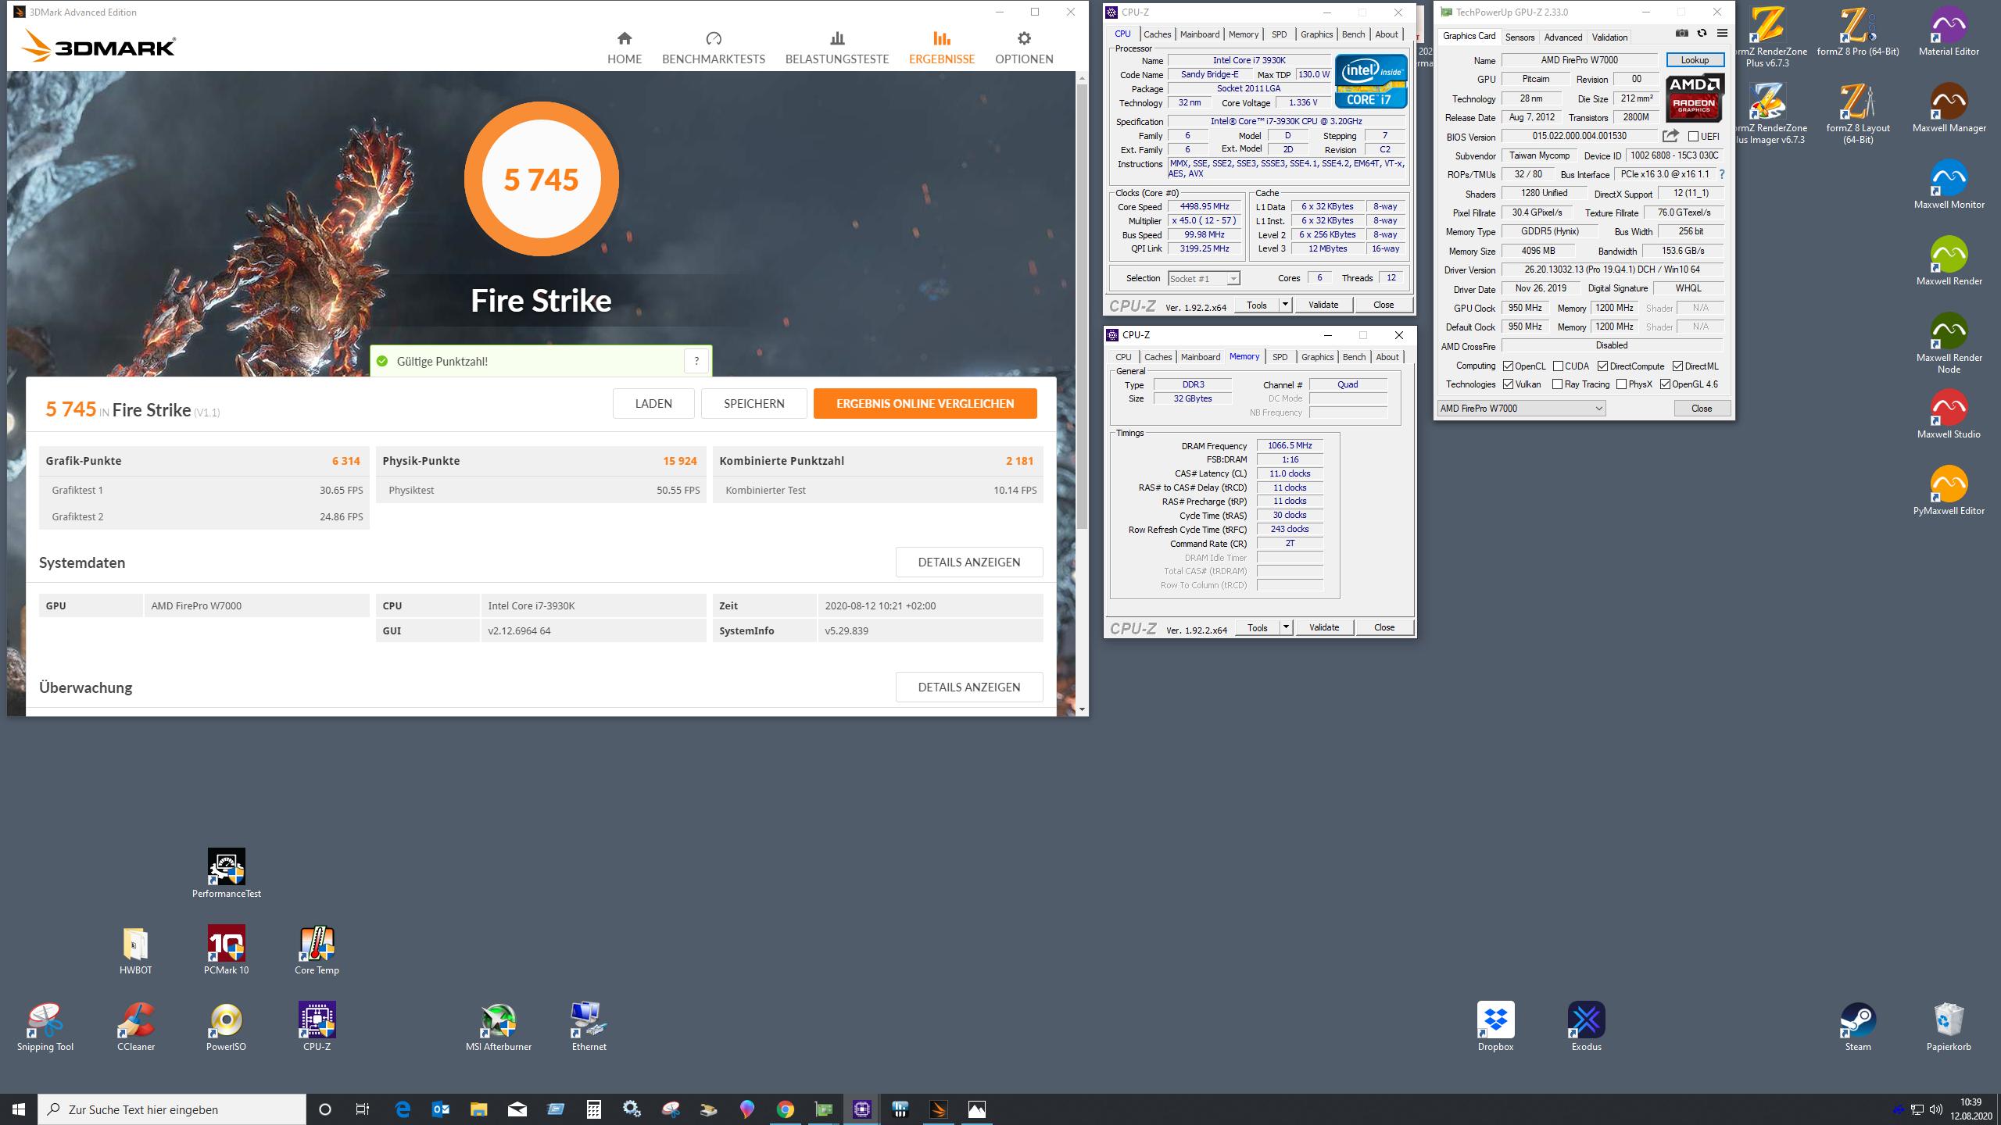Open the Belastungsteste chart icon
The height and width of the screenshot is (1125, 2001).
tap(837, 38)
